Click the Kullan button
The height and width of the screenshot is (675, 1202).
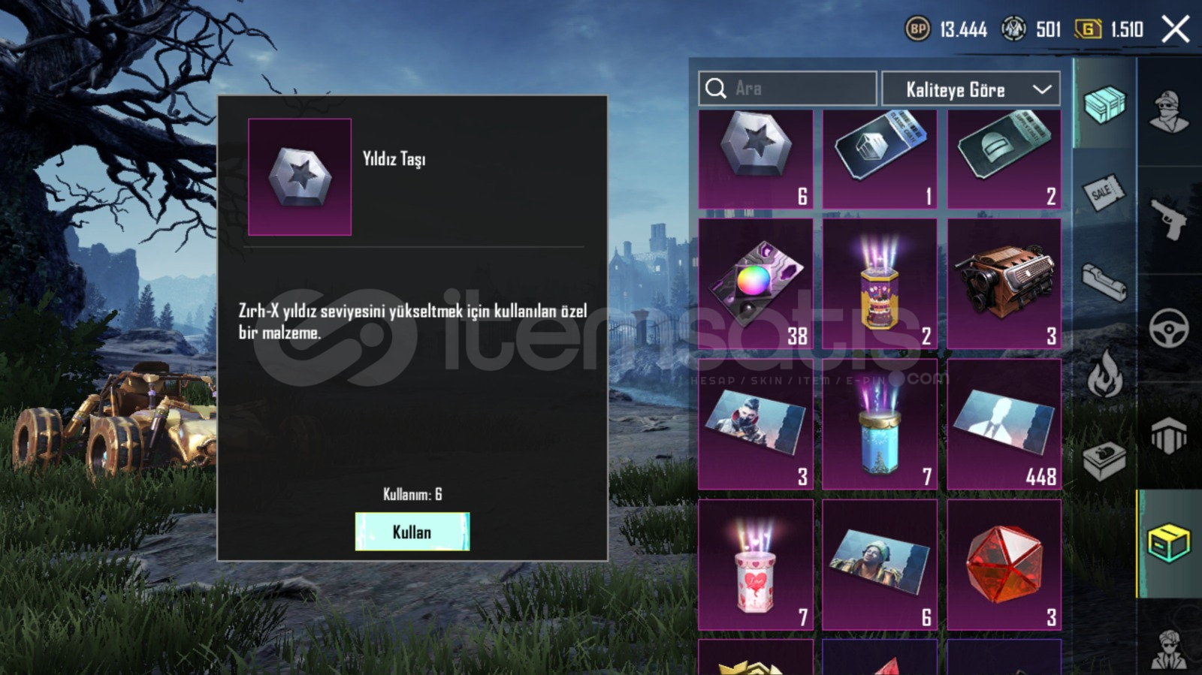click(x=412, y=532)
